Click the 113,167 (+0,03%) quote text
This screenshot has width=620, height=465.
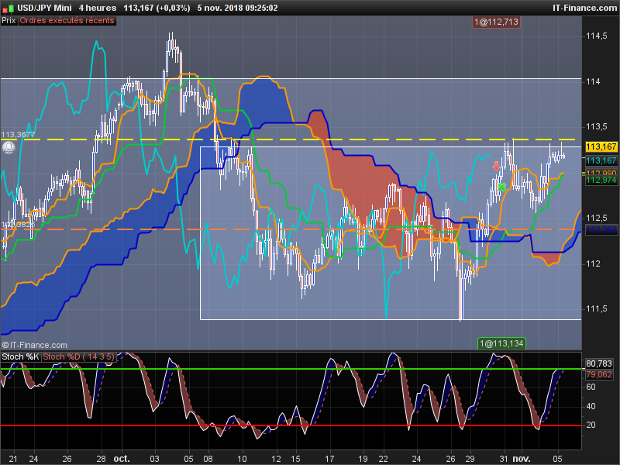tap(157, 8)
